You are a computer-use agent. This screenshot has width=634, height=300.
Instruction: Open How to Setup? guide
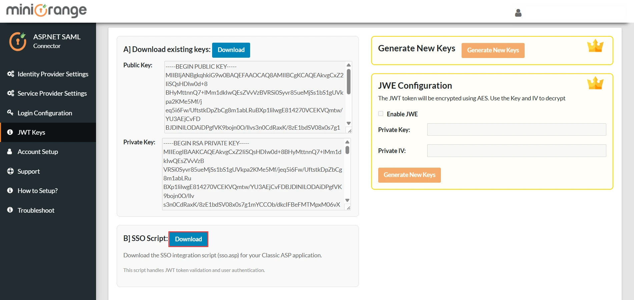click(48, 191)
